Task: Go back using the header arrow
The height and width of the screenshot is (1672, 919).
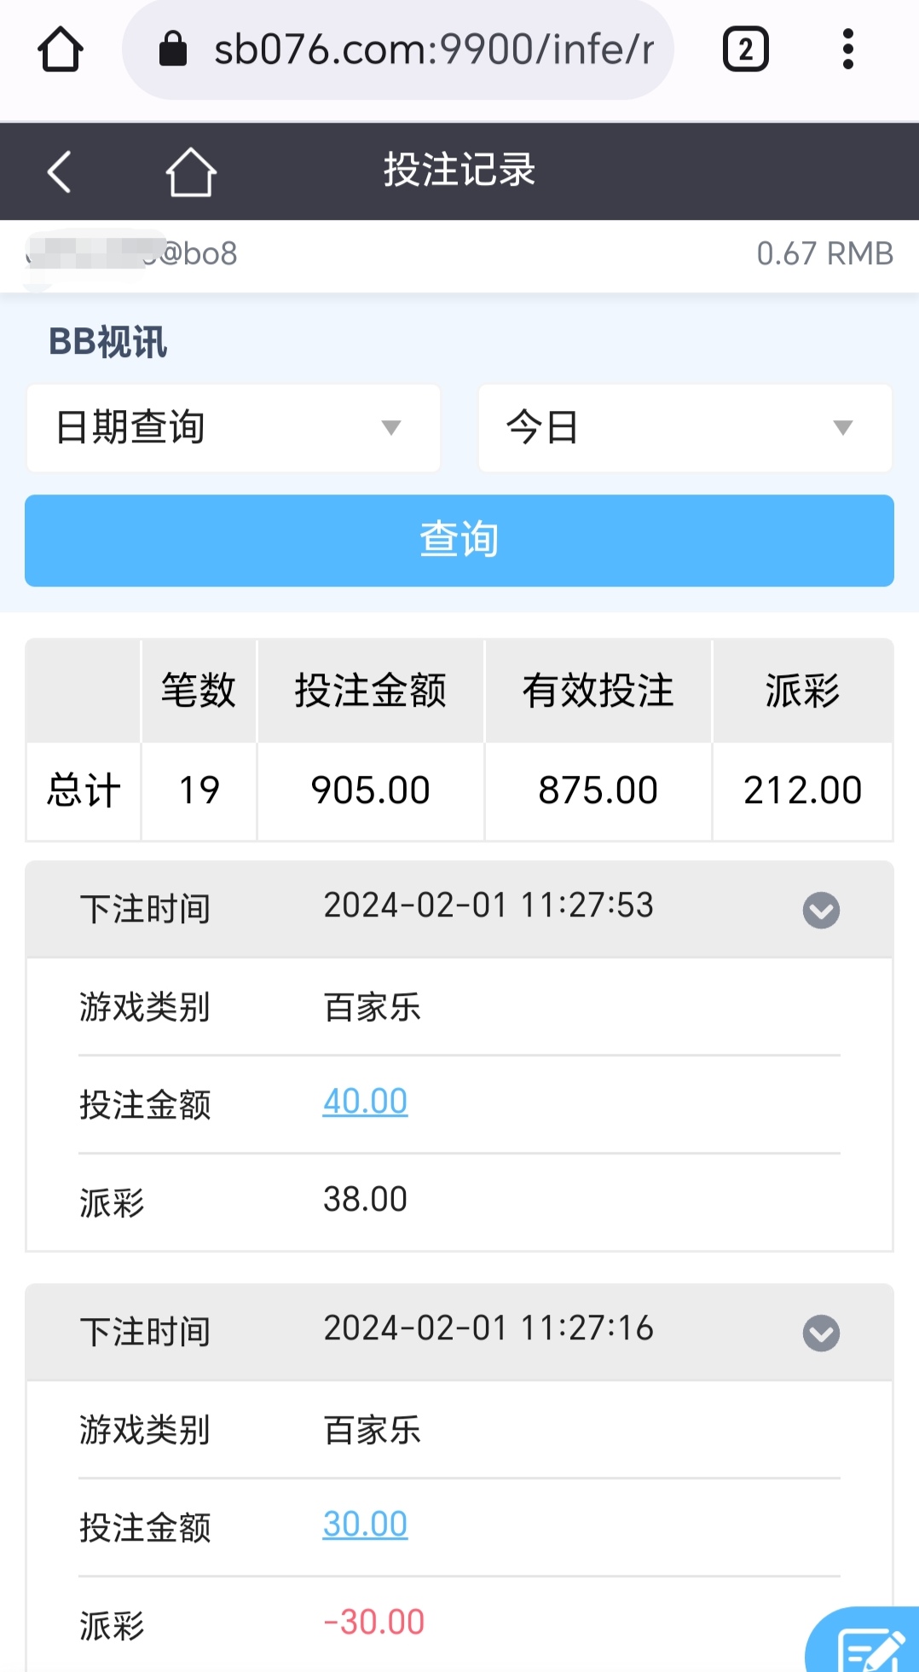Action: pos(59,171)
